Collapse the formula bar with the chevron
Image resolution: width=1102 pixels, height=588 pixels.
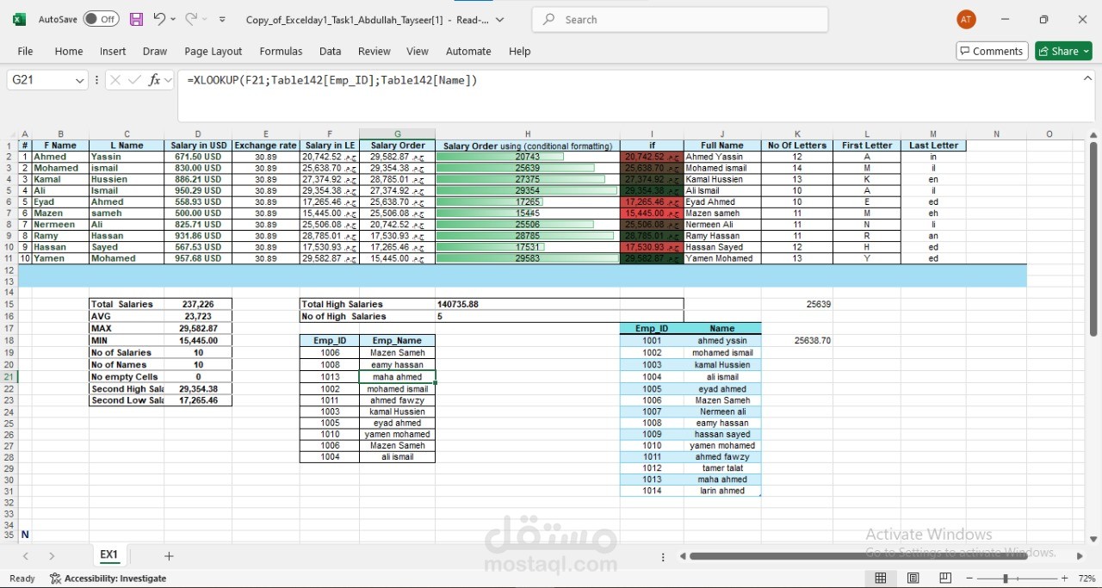(1087, 78)
